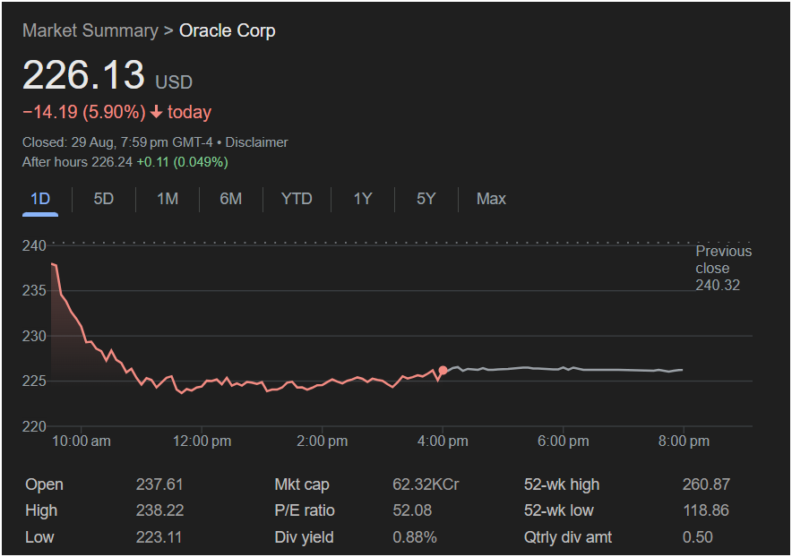
Task: Click the red down arrow icon
Action: point(157,113)
